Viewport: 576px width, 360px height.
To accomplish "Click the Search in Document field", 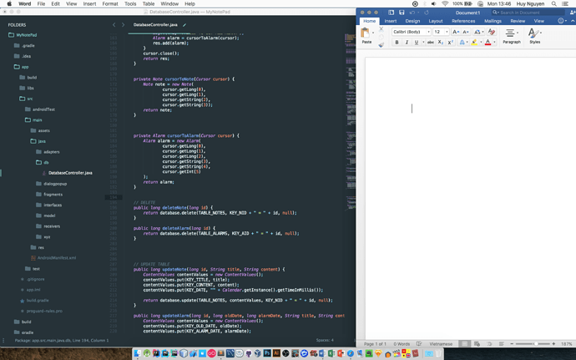I will 528,13.
